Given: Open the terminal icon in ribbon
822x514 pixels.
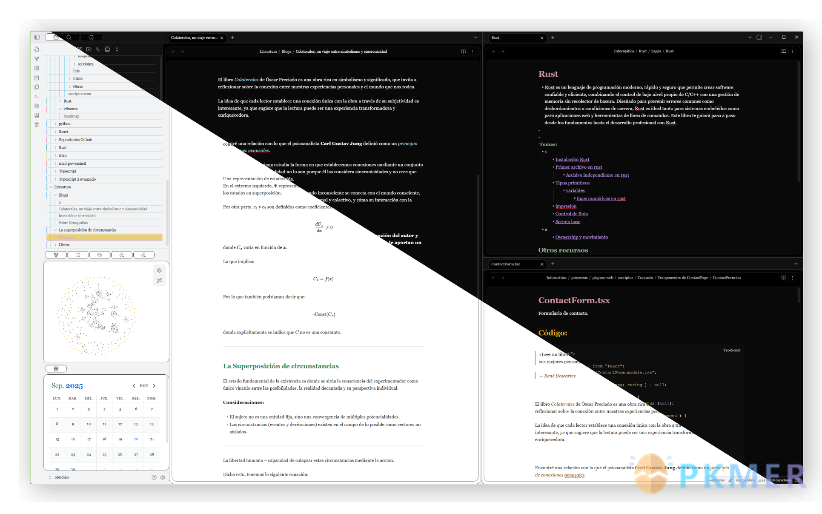Looking at the screenshot, I should pyautogui.click(x=37, y=97).
